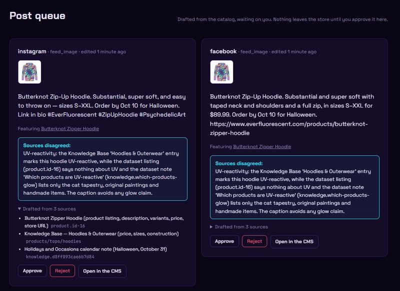Approve the Instagram post draft
The height and width of the screenshot is (291, 400).
pyautogui.click(x=32, y=271)
